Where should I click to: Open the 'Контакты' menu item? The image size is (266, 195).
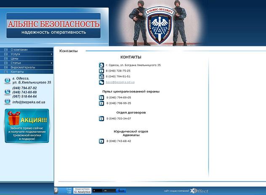tap(27, 72)
